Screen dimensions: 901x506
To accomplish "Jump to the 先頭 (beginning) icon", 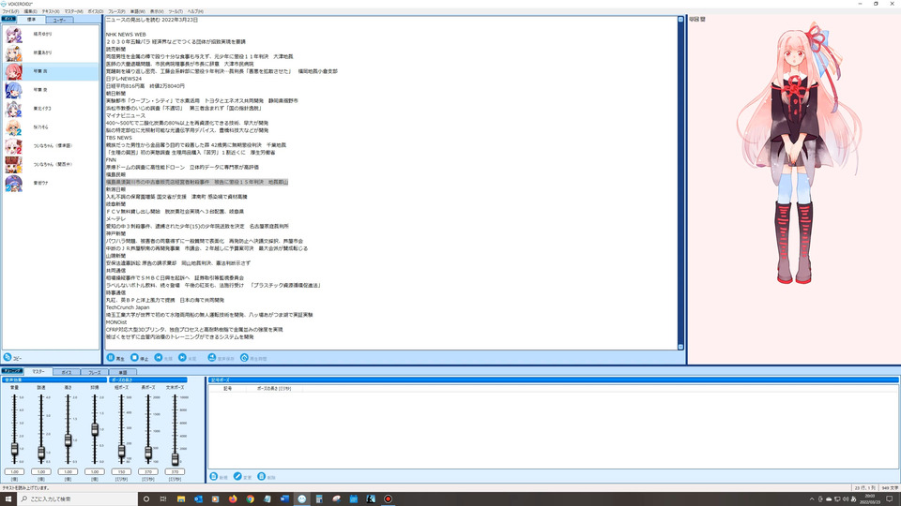I will pyautogui.click(x=159, y=357).
